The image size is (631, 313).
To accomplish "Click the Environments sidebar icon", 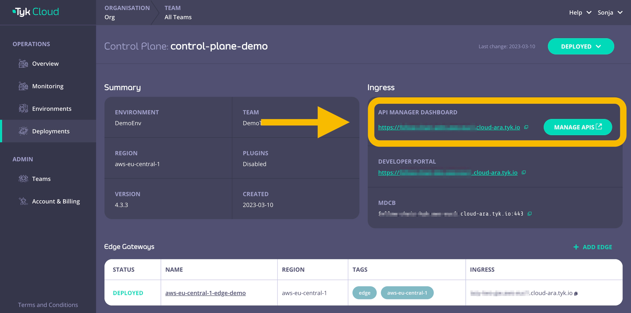I will point(23,109).
